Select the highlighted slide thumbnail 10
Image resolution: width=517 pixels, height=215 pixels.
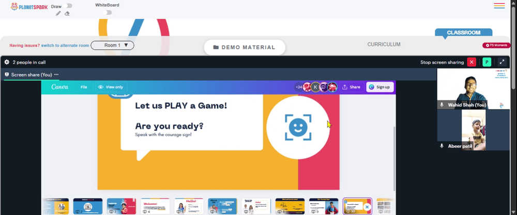(x=357, y=206)
